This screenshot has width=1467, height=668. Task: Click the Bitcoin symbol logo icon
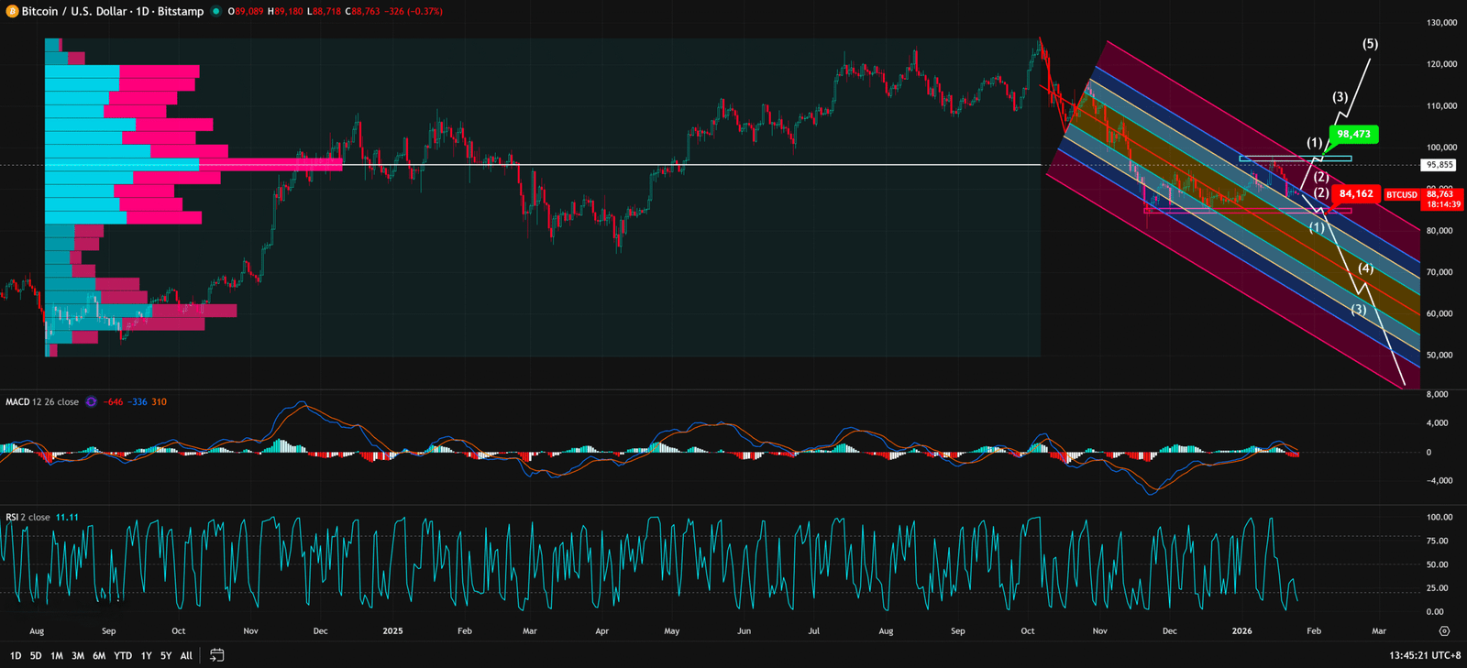pyautogui.click(x=12, y=11)
